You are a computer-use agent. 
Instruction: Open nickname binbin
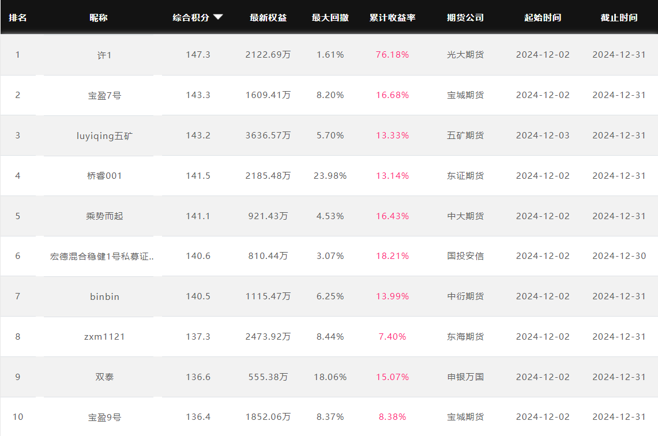[104, 296]
